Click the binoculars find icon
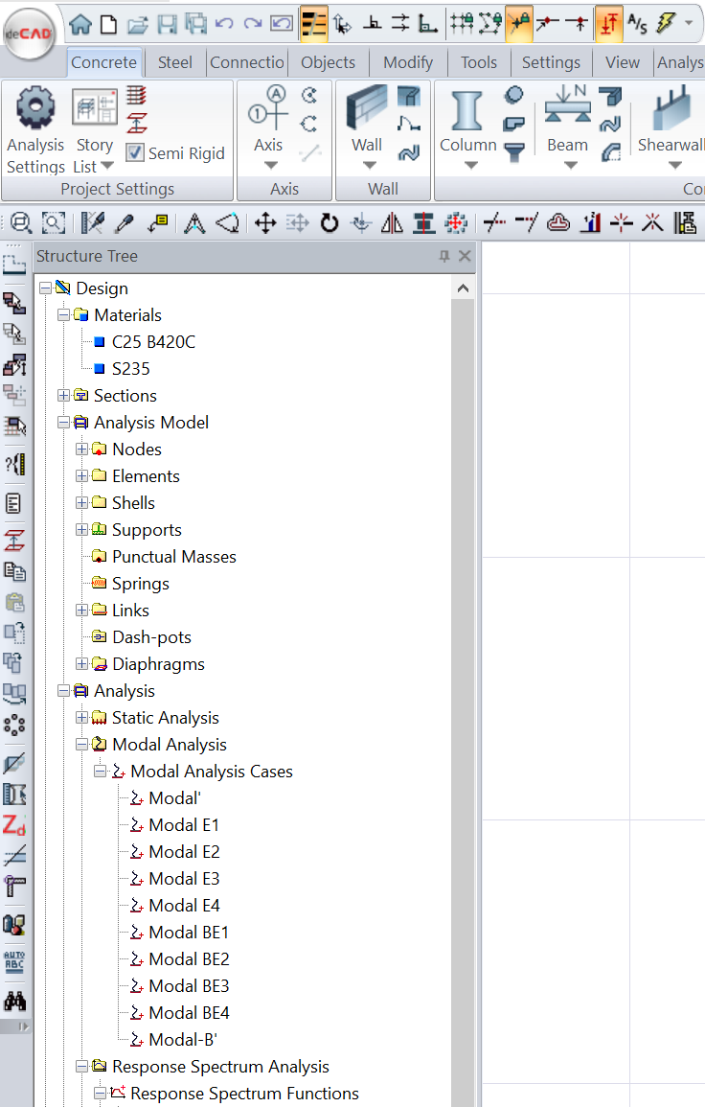This screenshot has width=705, height=1107. coord(14,1002)
